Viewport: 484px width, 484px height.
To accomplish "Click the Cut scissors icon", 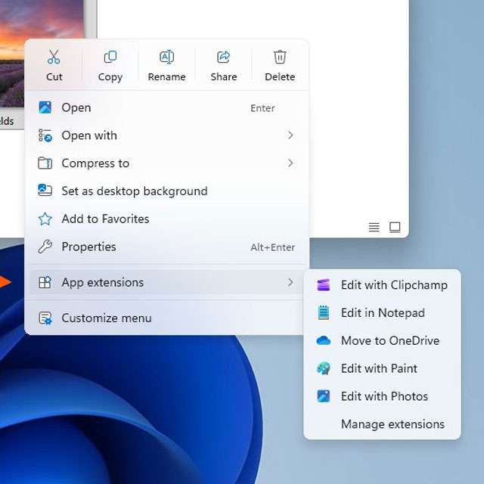I will 54,57.
